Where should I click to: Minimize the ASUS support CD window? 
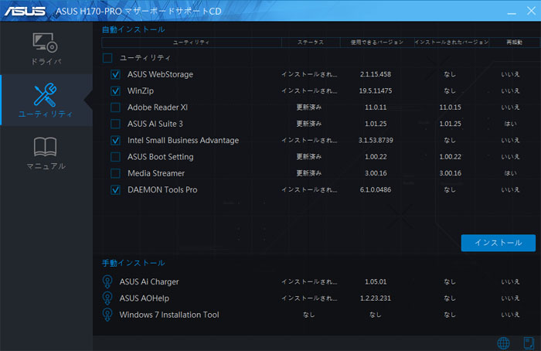[512, 12]
